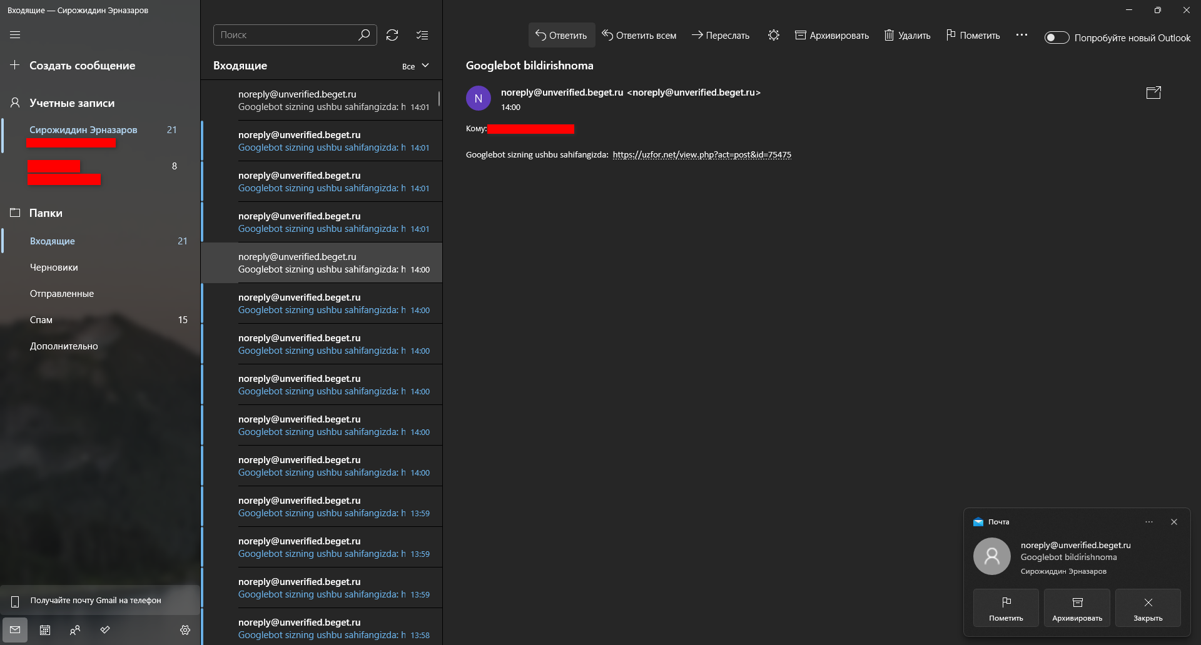Open mail settings gear icon
The width and height of the screenshot is (1201, 645).
(x=185, y=630)
